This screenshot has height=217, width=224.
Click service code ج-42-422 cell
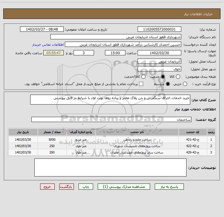(193, 146)
